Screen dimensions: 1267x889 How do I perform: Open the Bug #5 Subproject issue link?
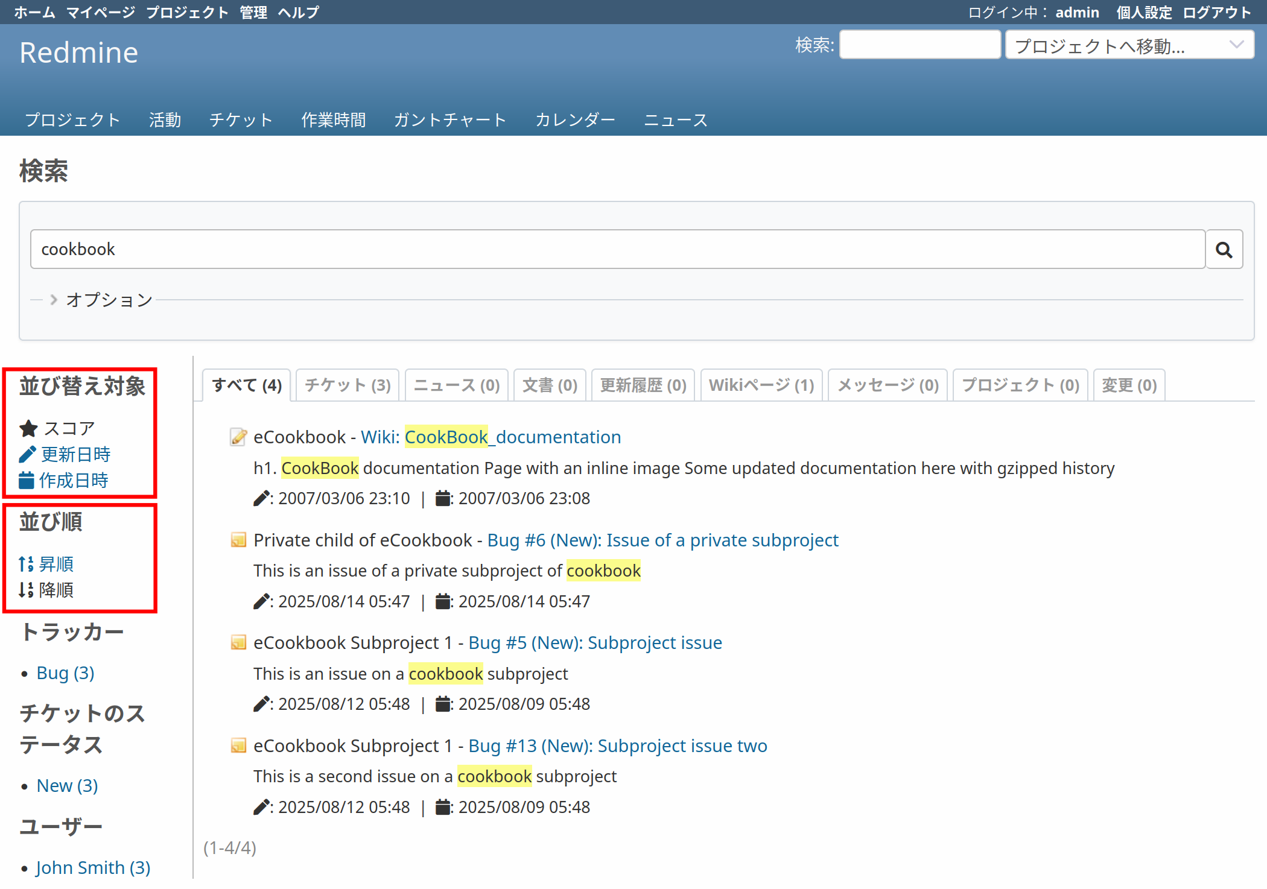(594, 642)
